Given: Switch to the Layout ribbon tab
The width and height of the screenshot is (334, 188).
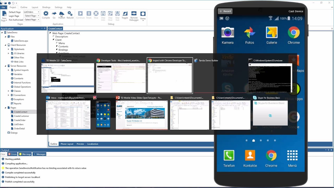Looking at the screenshot, I should pos(35,7).
